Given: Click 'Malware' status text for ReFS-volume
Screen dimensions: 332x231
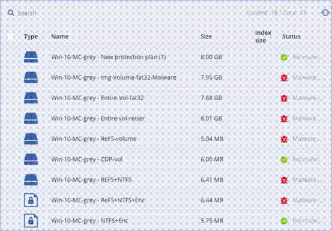Looking at the screenshot, I should tap(307, 139).
